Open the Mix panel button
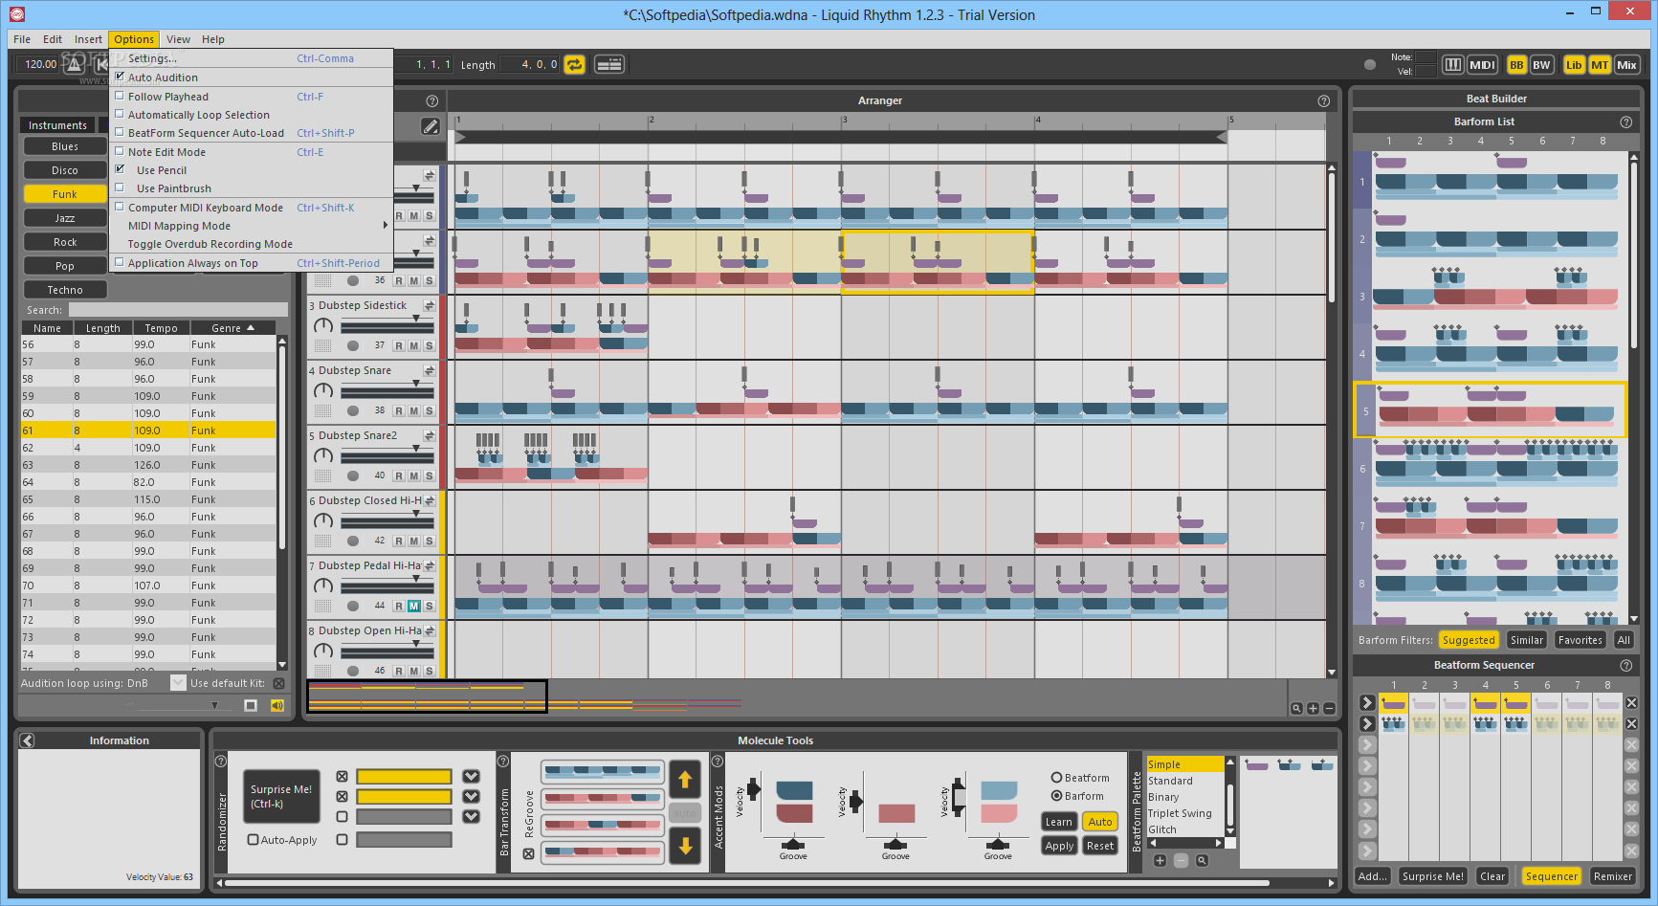 (1626, 65)
